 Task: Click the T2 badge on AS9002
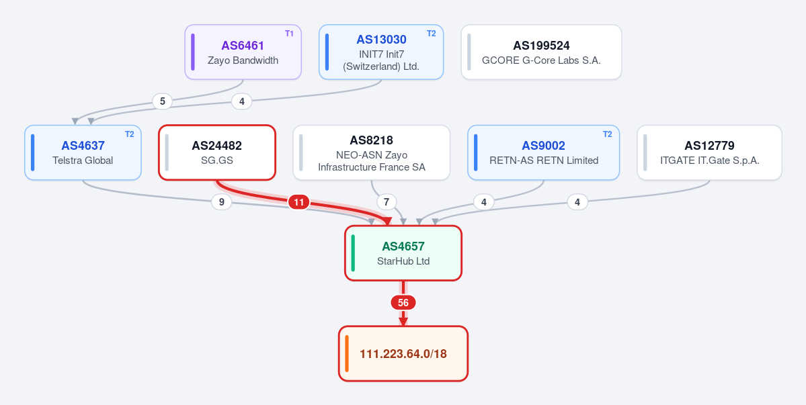(x=607, y=134)
